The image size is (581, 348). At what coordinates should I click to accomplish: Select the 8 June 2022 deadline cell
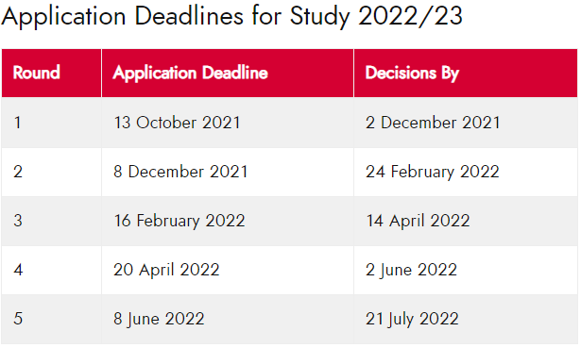(228, 320)
